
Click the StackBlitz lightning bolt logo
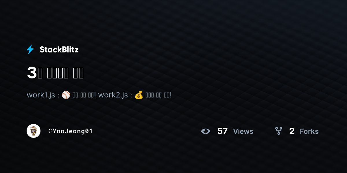[30, 49]
